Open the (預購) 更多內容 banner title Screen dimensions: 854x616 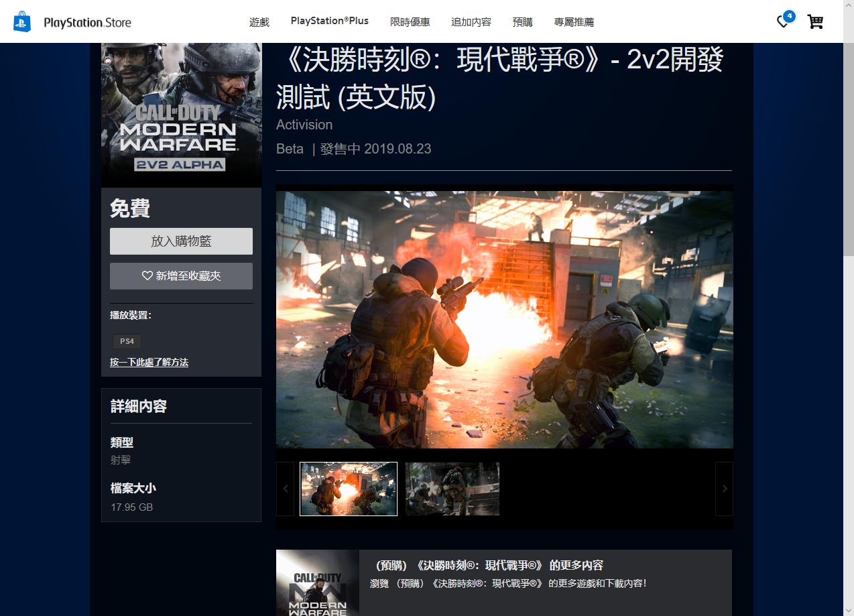(489, 565)
